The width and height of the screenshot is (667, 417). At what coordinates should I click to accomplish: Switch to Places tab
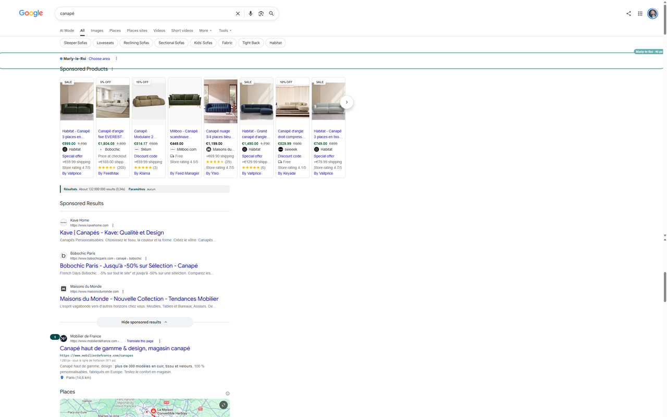[x=115, y=31]
